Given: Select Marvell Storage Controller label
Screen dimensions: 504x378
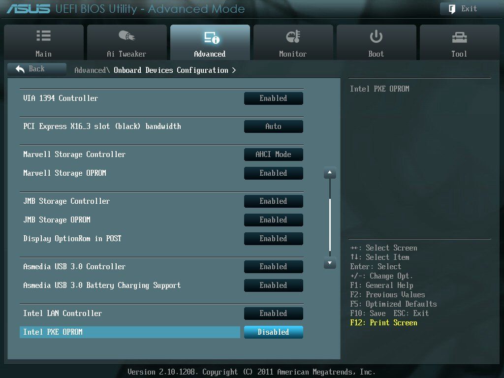Looking at the screenshot, I should (x=74, y=154).
